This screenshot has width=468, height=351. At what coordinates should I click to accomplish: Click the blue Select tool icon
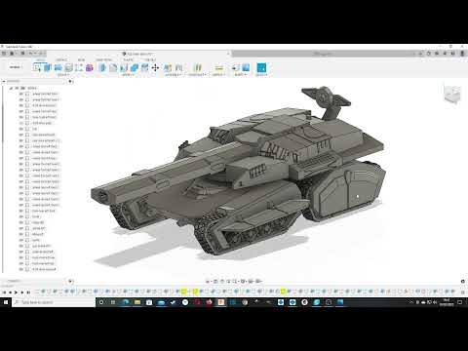click(261, 67)
